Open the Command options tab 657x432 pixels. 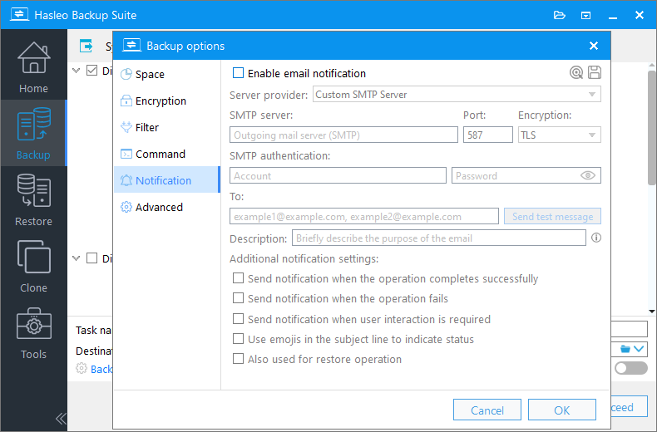166,154
